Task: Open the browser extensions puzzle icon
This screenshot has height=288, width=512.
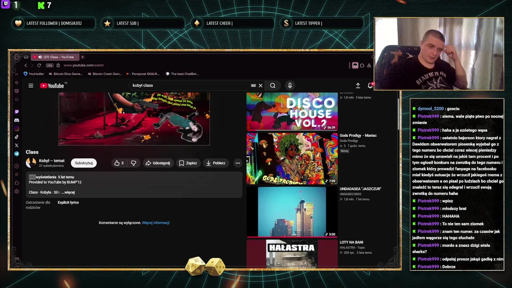Action: pyautogui.click(x=362, y=65)
